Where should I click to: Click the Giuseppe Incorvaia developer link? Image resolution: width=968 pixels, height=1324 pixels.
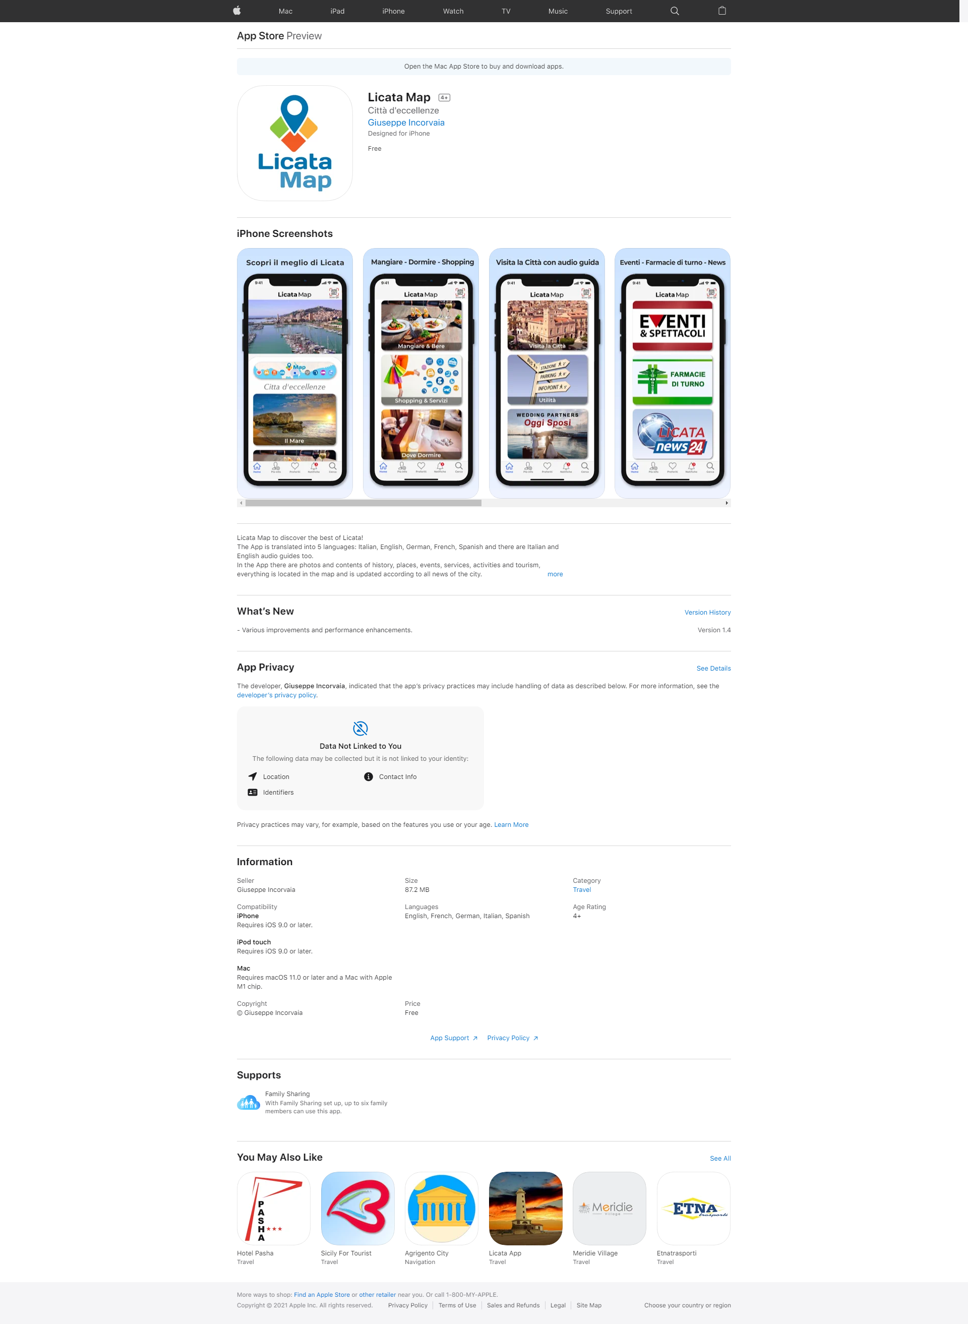[405, 123]
